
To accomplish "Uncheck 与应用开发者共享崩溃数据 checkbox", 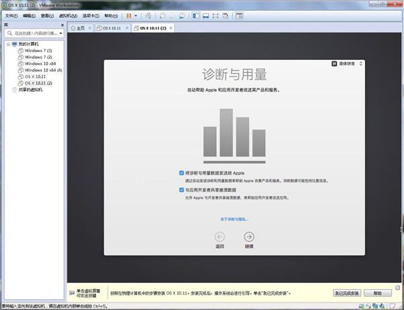I will [181, 190].
